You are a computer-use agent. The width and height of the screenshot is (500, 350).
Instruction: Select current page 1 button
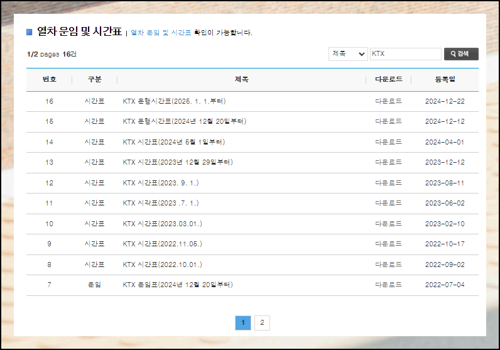tap(243, 322)
